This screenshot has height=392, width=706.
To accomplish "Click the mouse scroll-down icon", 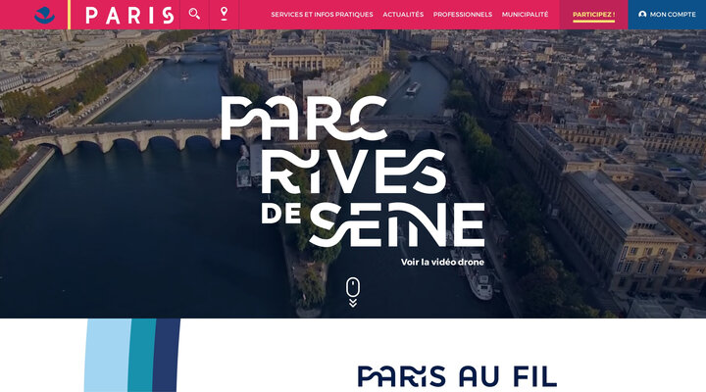I will click(353, 287).
